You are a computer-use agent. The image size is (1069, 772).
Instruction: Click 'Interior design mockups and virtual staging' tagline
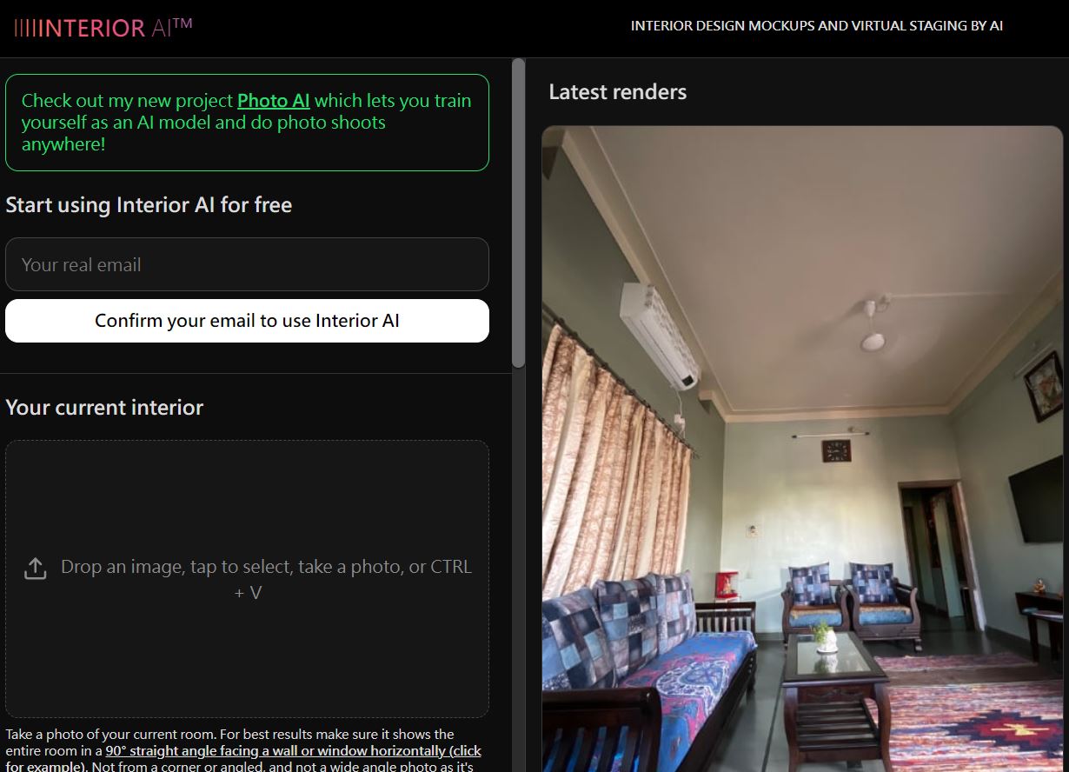click(817, 26)
